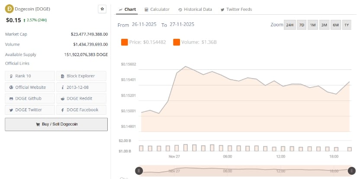357x179 pixels.
Task: Grab the left range slider handle
Action: point(139,171)
